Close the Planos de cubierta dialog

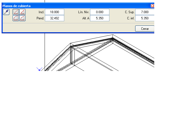[152, 6]
